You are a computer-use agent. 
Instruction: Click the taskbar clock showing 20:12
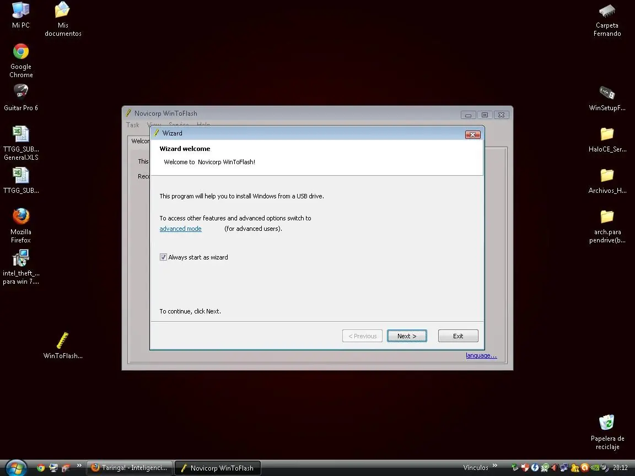click(x=620, y=468)
